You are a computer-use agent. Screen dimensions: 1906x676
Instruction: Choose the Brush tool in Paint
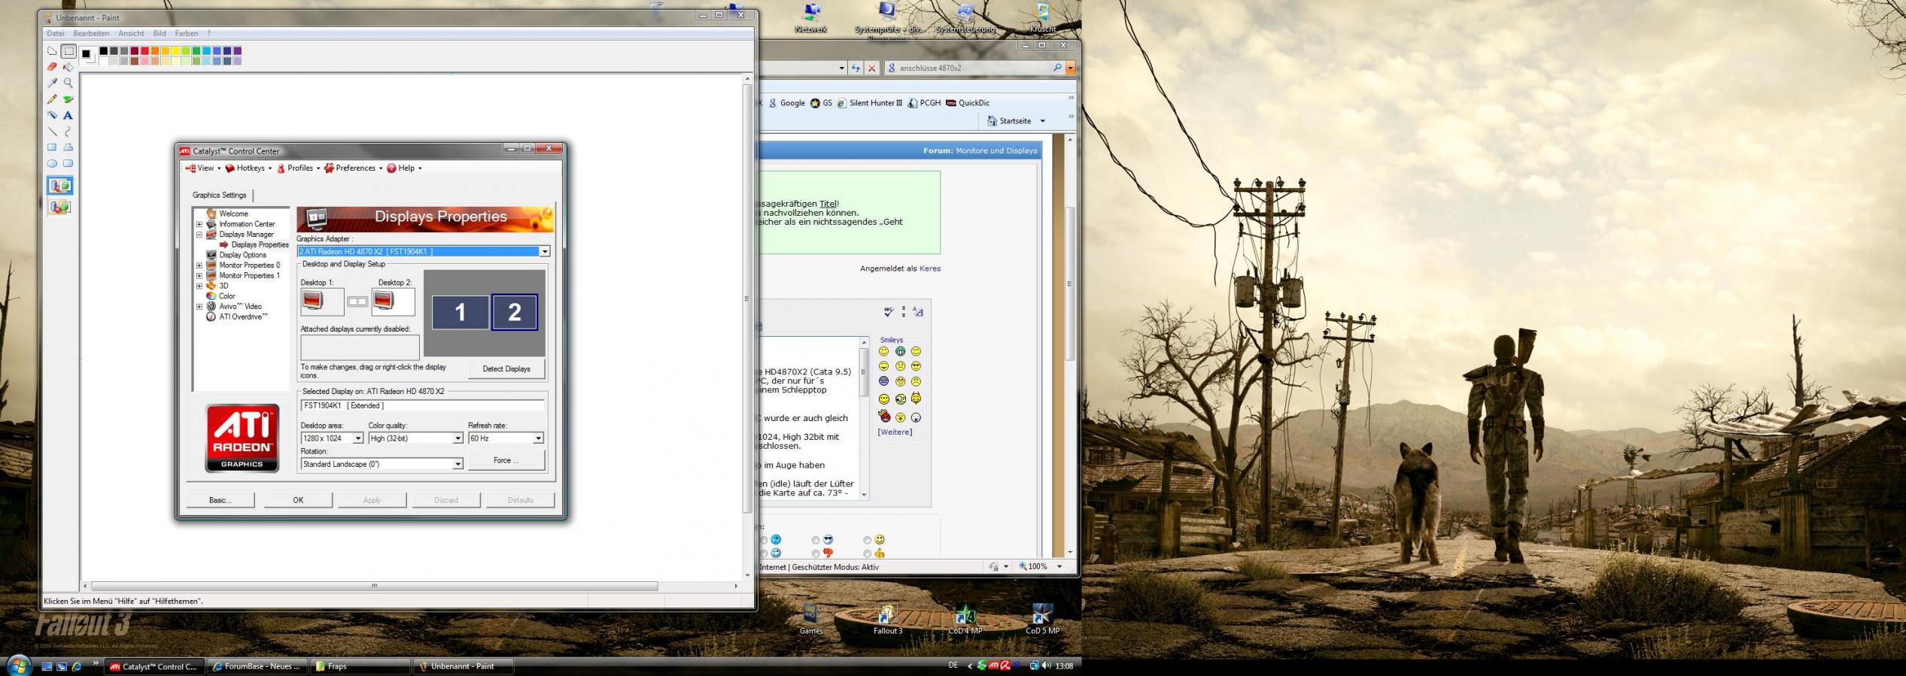[x=68, y=99]
